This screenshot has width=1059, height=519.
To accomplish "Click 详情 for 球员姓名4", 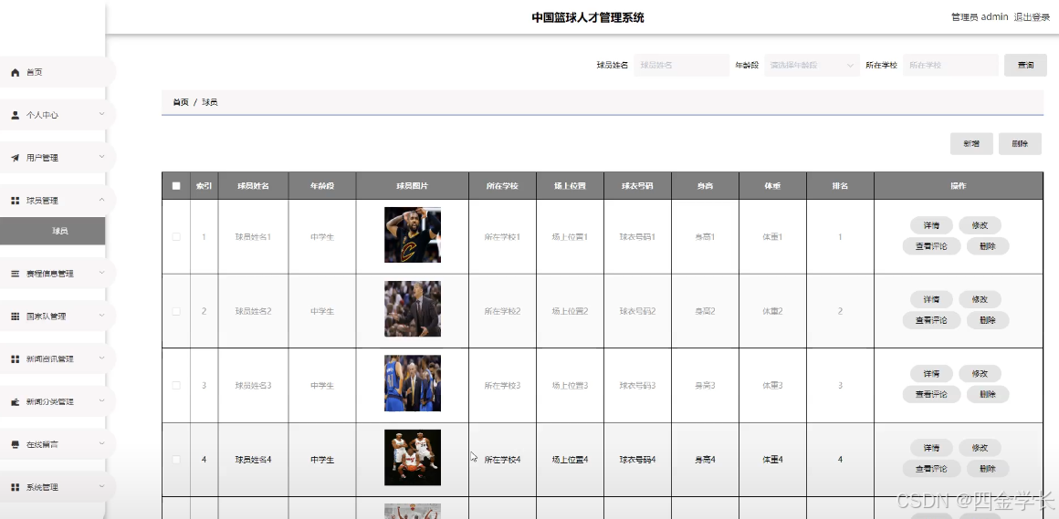I will [x=931, y=448].
